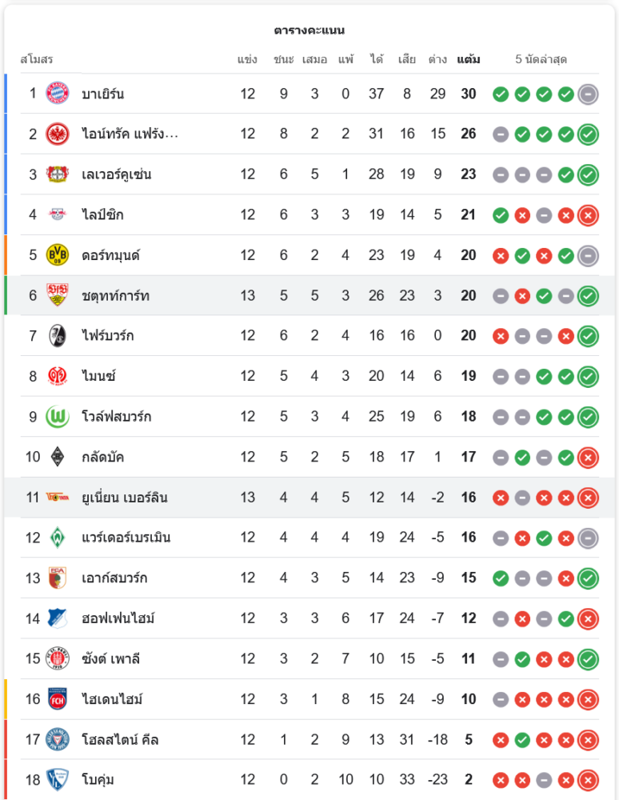Viewport: 619px width, 800px height.
Task: Open the โบคุ่ม team link
Action: click(x=98, y=779)
